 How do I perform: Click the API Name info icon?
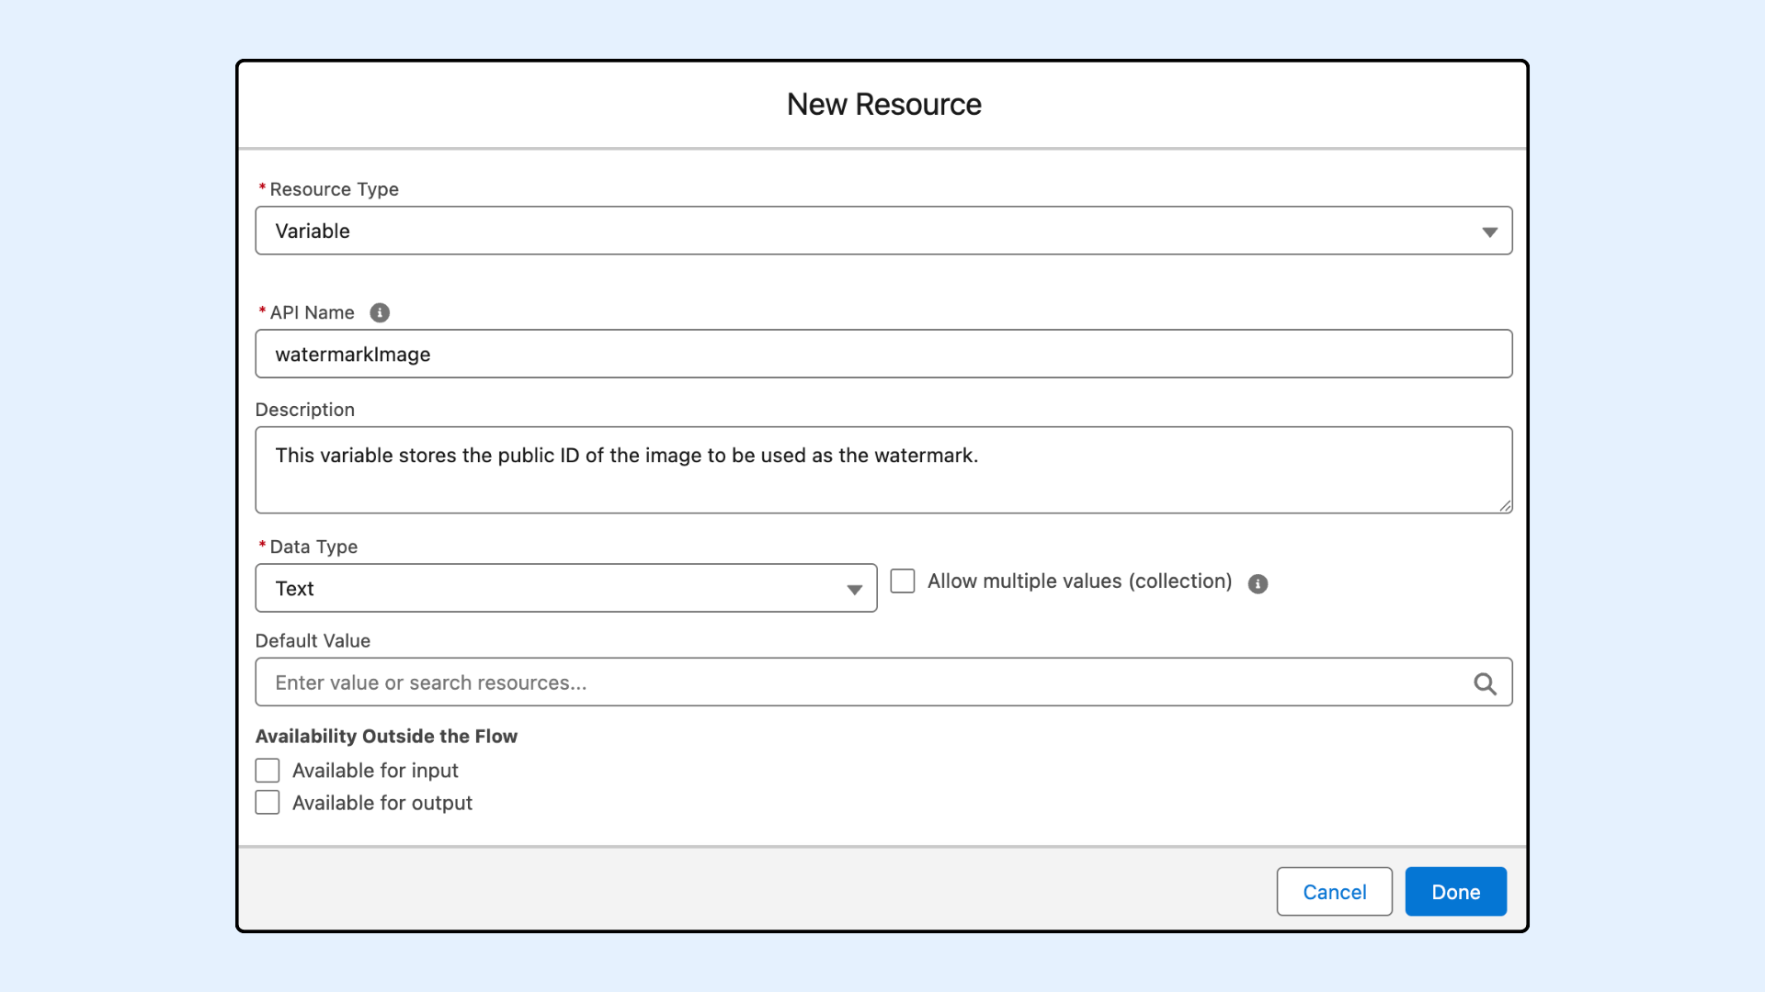click(x=380, y=313)
